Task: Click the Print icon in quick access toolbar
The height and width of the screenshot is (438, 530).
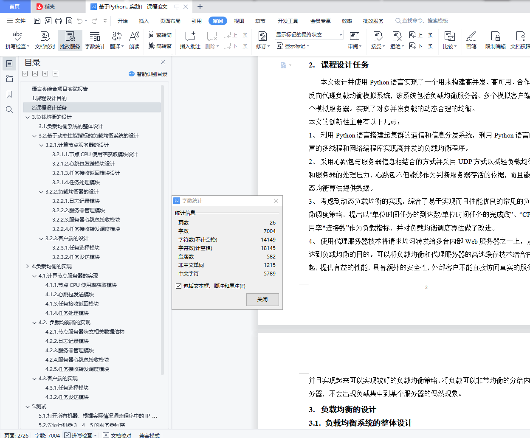Action: pyautogui.click(x=58, y=21)
